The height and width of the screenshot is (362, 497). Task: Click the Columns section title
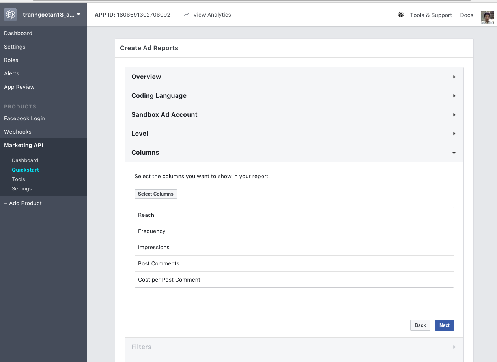tap(145, 153)
